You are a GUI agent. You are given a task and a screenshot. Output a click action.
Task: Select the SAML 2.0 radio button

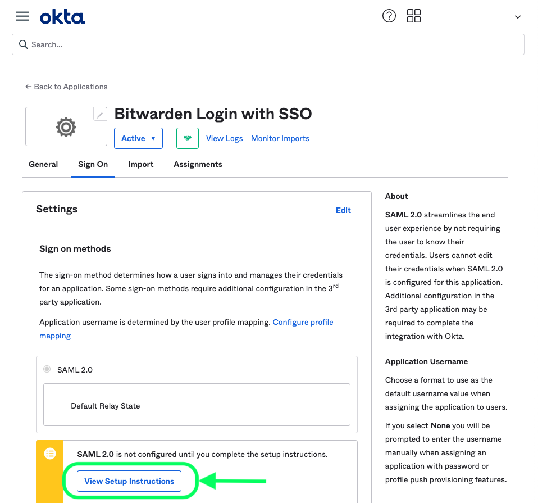tap(47, 369)
